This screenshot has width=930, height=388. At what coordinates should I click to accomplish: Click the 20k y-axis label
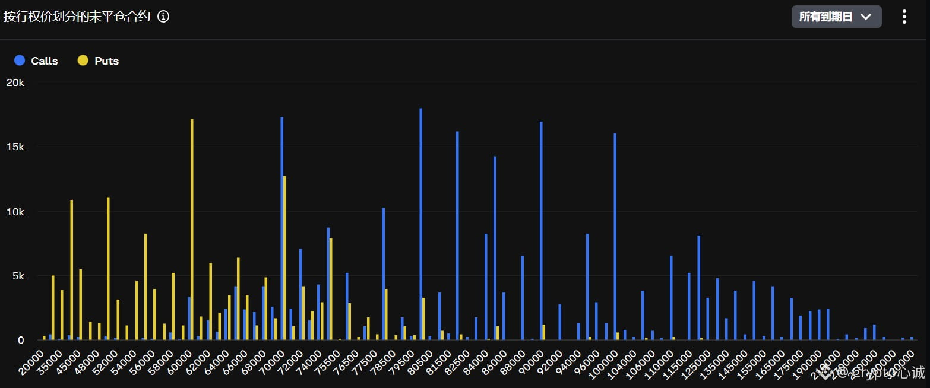tap(15, 82)
